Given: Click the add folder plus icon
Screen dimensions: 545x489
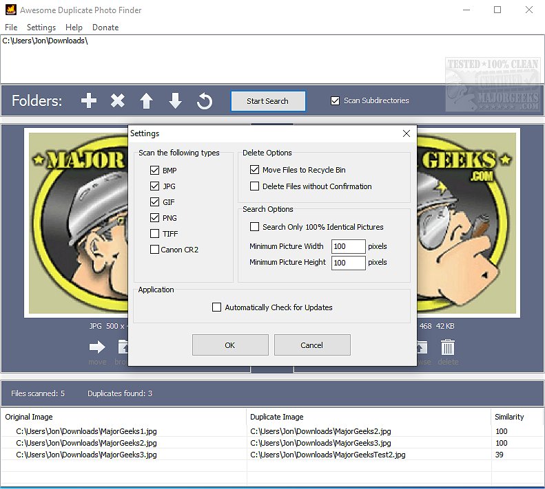Looking at the screenshot, I should tap(89, 101).
